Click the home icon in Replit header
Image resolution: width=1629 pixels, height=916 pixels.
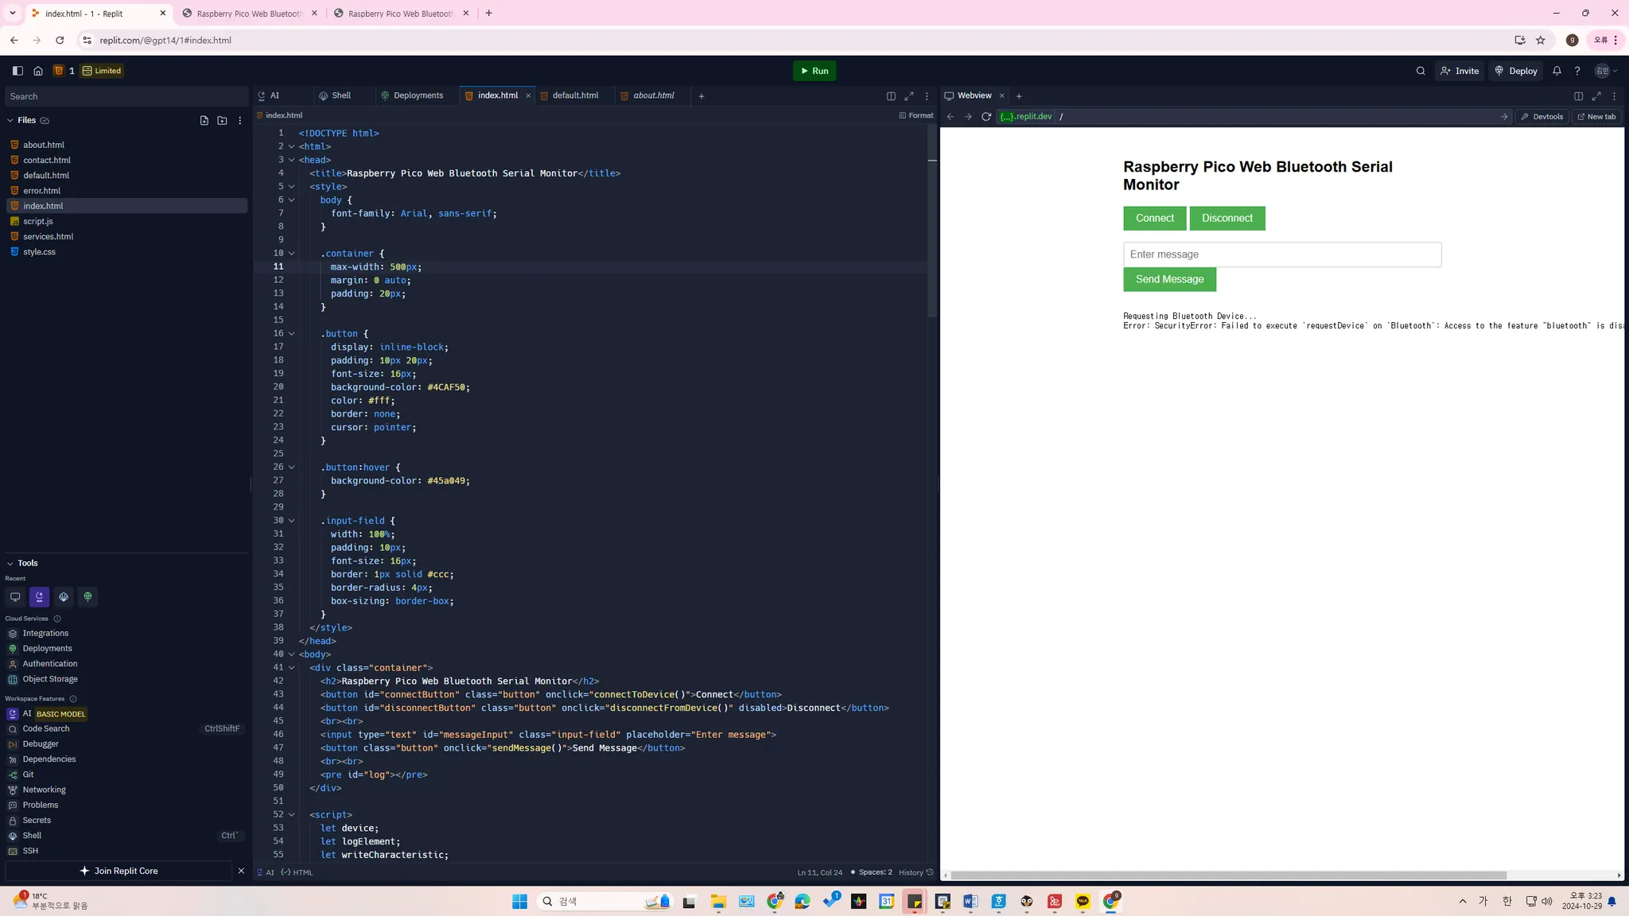38,71
